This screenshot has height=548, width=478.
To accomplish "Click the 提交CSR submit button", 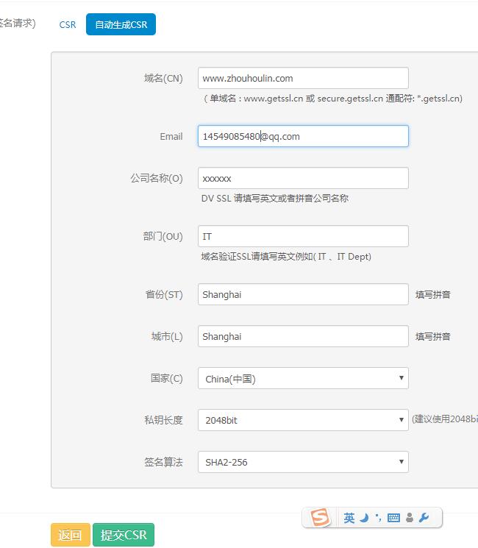I will pyautogui.click(x=124, y=535).
